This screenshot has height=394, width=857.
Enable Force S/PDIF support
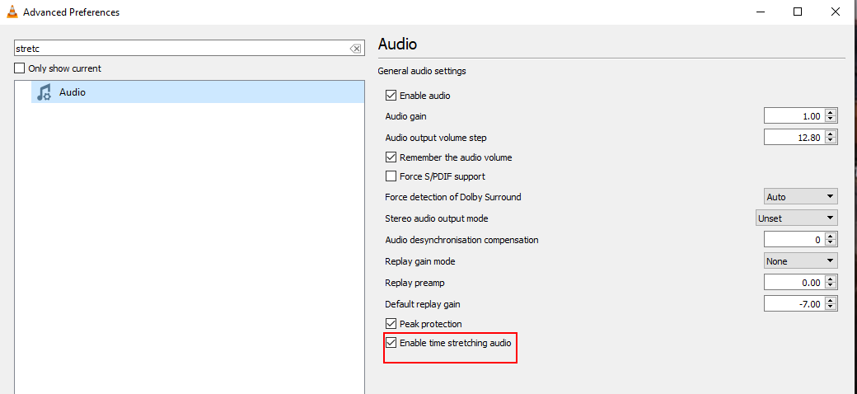point(391,176)
